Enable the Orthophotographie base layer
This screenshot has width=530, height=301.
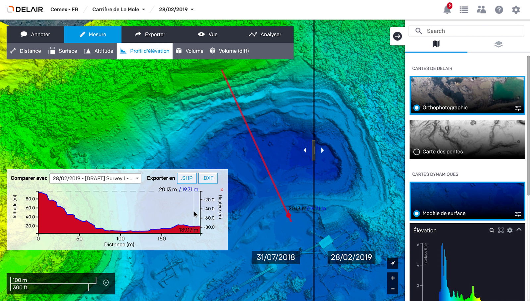coord(417,107)
